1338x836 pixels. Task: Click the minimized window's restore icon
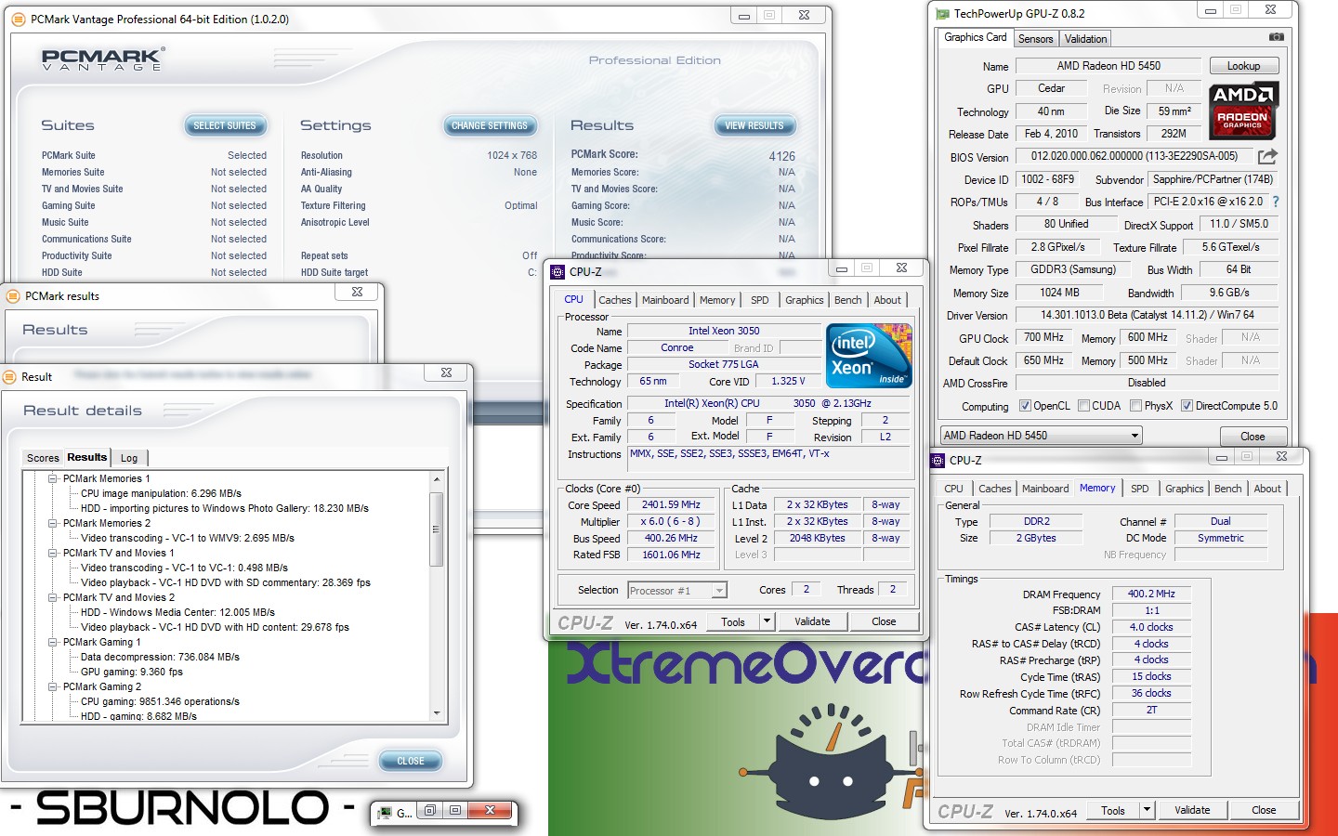[x=430, y=810]
